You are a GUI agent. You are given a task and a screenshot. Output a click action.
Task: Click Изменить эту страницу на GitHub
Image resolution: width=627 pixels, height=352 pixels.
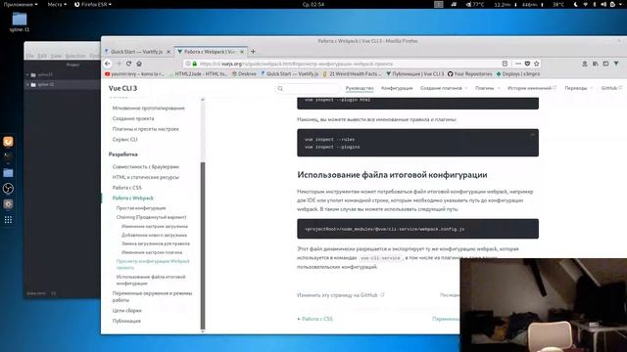(x=340, y=295)
